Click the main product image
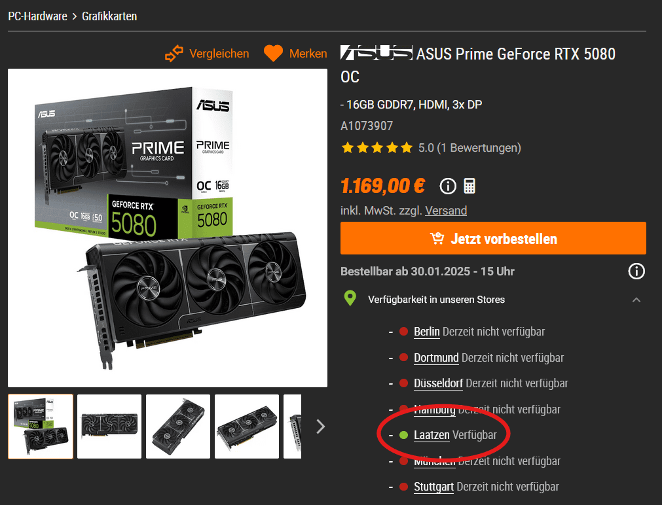The width and height of the screenshot is (662, 505). [x=168, y=228]
